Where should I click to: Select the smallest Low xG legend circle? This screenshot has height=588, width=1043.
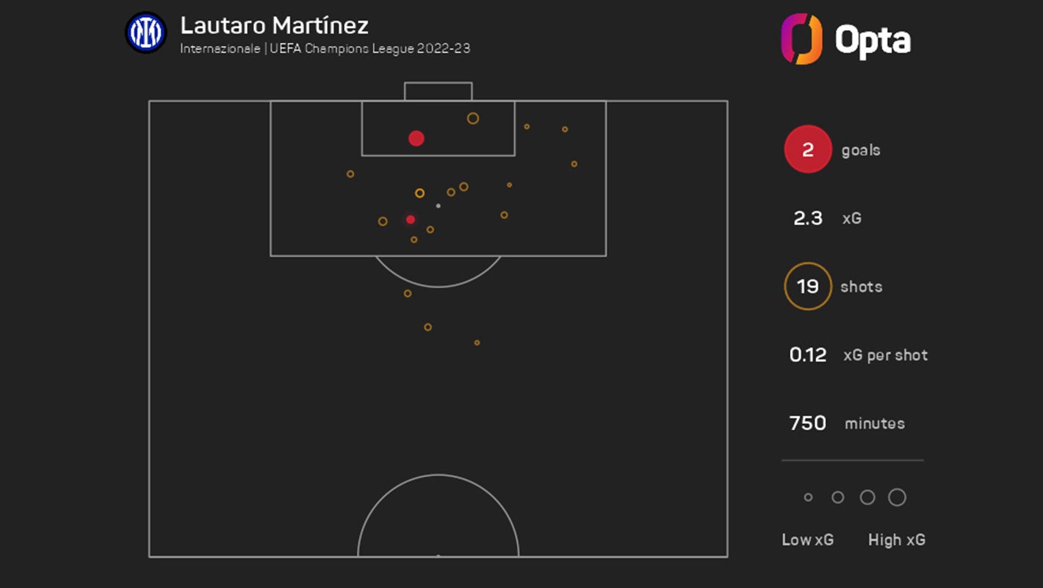click(808, 498)
